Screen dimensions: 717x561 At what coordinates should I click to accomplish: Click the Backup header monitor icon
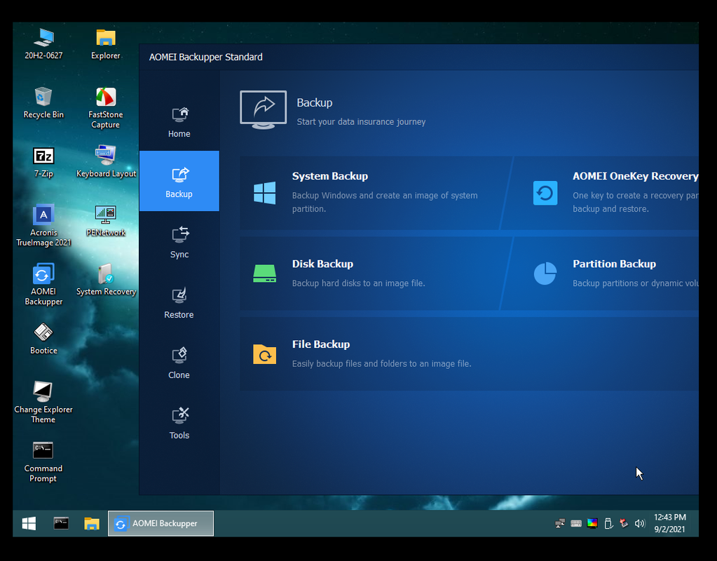coord(264,109)
